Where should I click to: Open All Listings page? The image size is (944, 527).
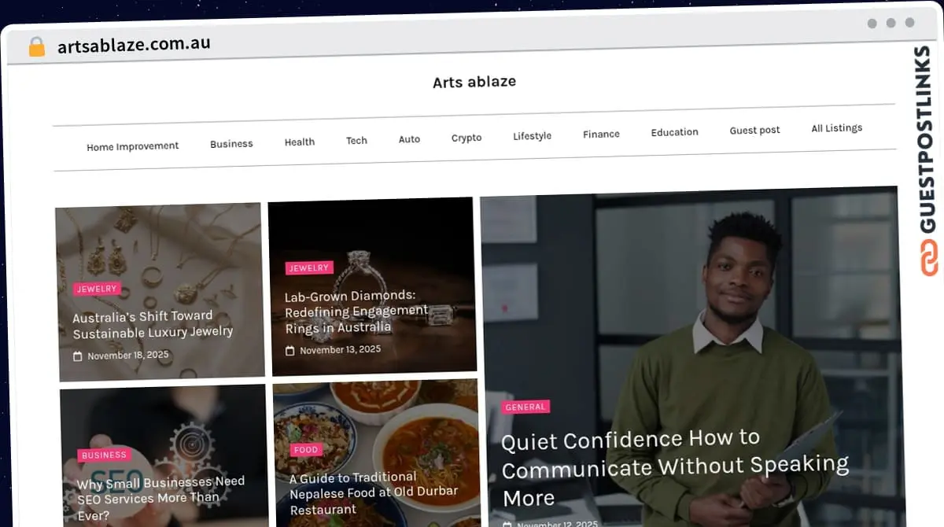836,128
